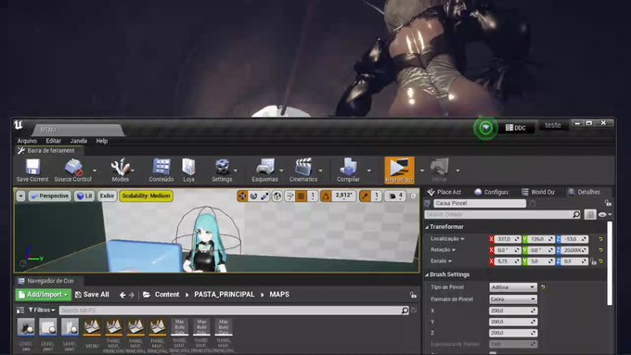
Task: Open the Cinematics toolbar icon
Action: tap(303, 171)
